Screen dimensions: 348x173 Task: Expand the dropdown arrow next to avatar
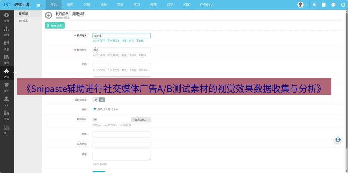pos(306,5)
